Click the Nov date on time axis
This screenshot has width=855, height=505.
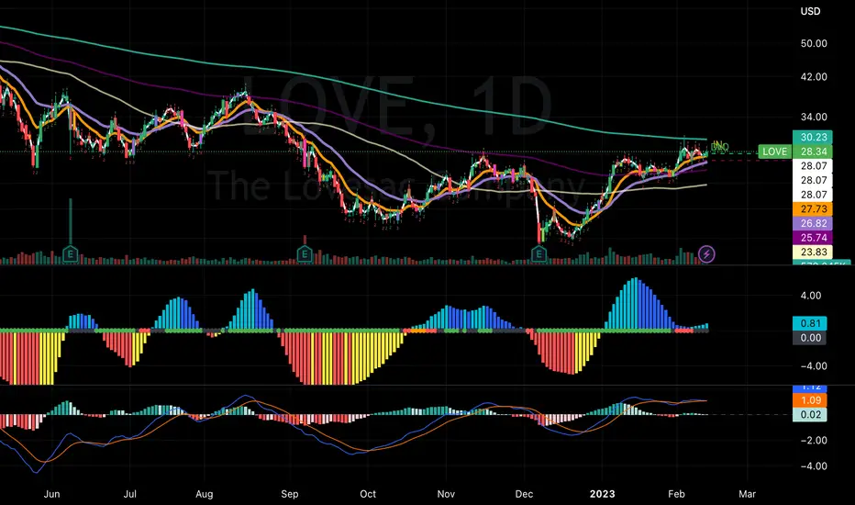click(446, 494)
